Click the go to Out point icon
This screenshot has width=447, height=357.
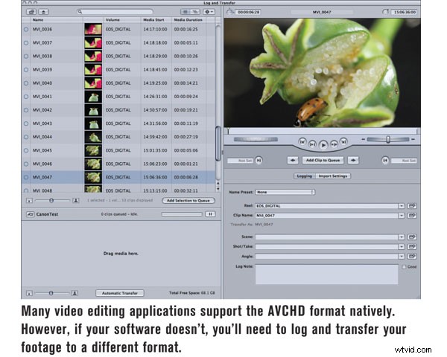(x=385, y=161)
